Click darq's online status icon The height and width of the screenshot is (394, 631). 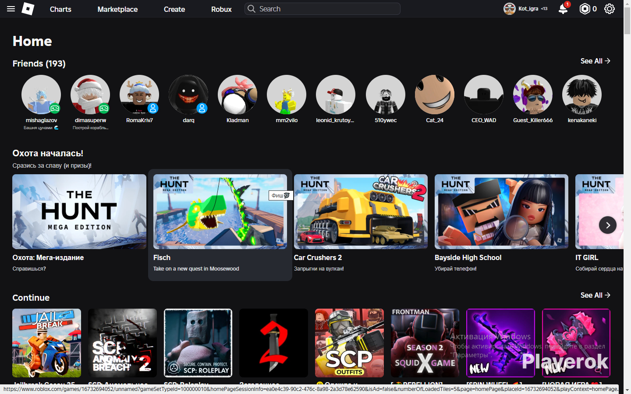tap(202, 108)
